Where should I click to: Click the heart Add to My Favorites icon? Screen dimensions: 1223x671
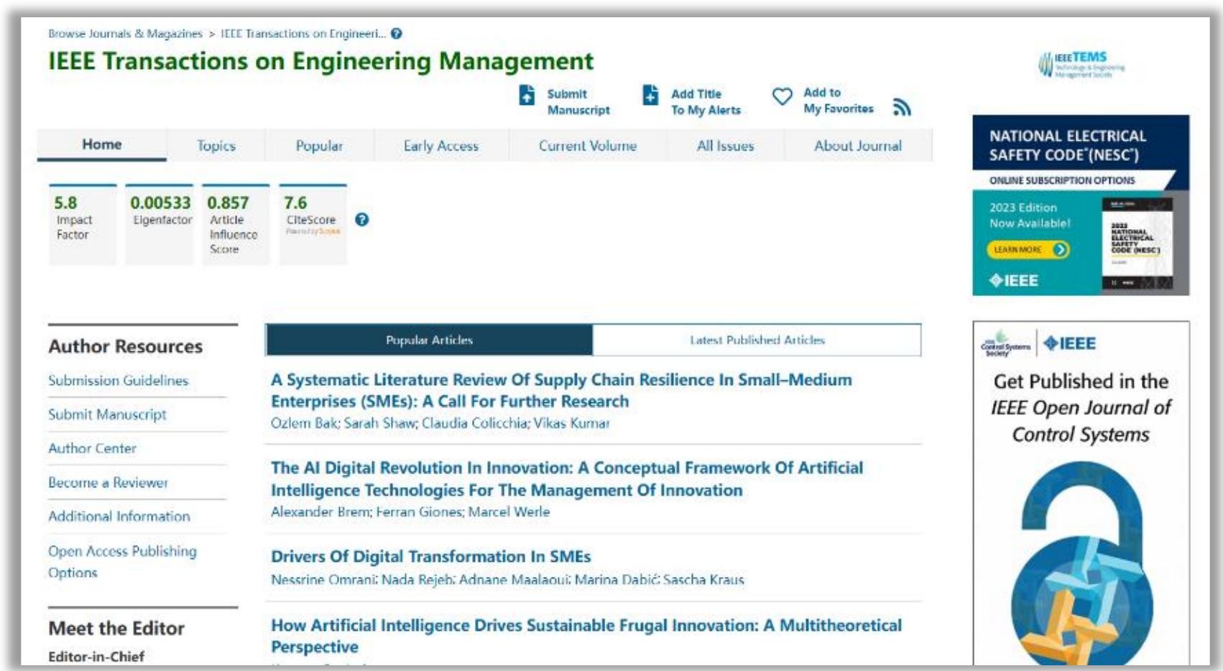pyautogui.click(x=782, y=96)
